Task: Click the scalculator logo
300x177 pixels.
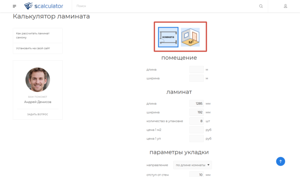Action: click(43, 6)
